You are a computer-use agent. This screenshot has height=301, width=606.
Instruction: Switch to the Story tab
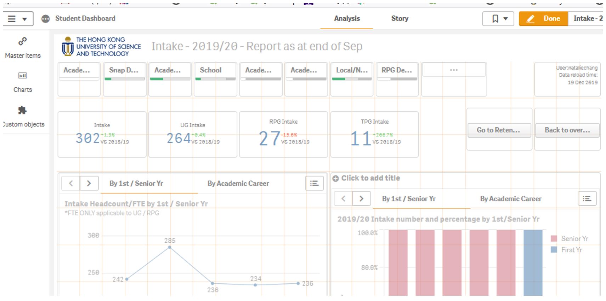[x=400, y=19]
